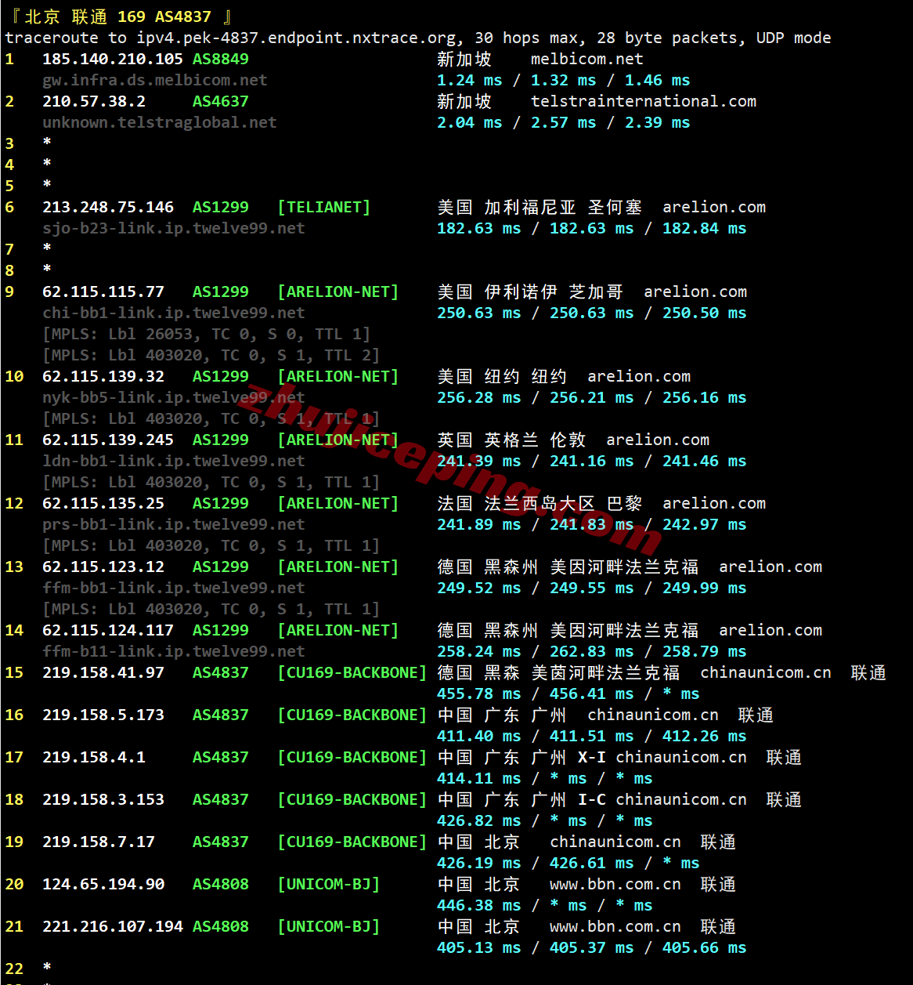Select chi-bb1-link.ip.twelve99.net hostname
This screenshot has width=913, height=985.
[174, 313]
